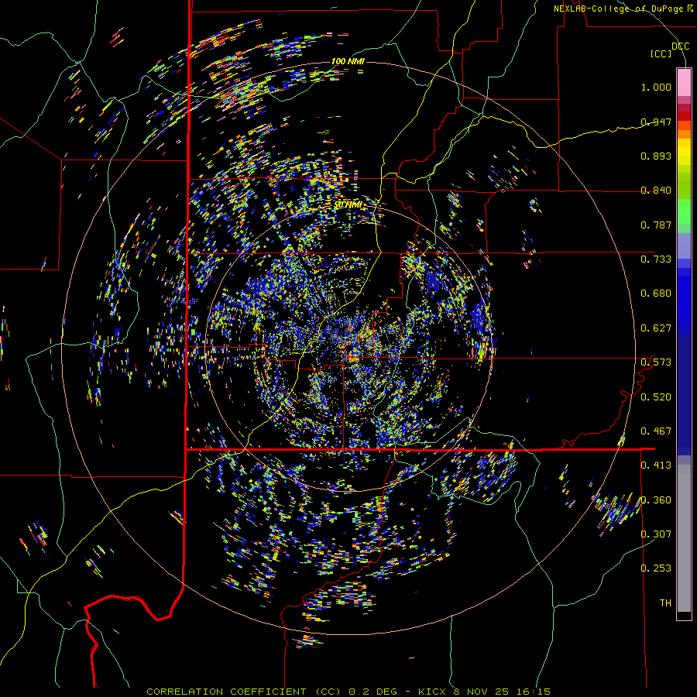697x697 pixels.
Task: Click the pink top segment of color bar
Action: click(684, 82)
